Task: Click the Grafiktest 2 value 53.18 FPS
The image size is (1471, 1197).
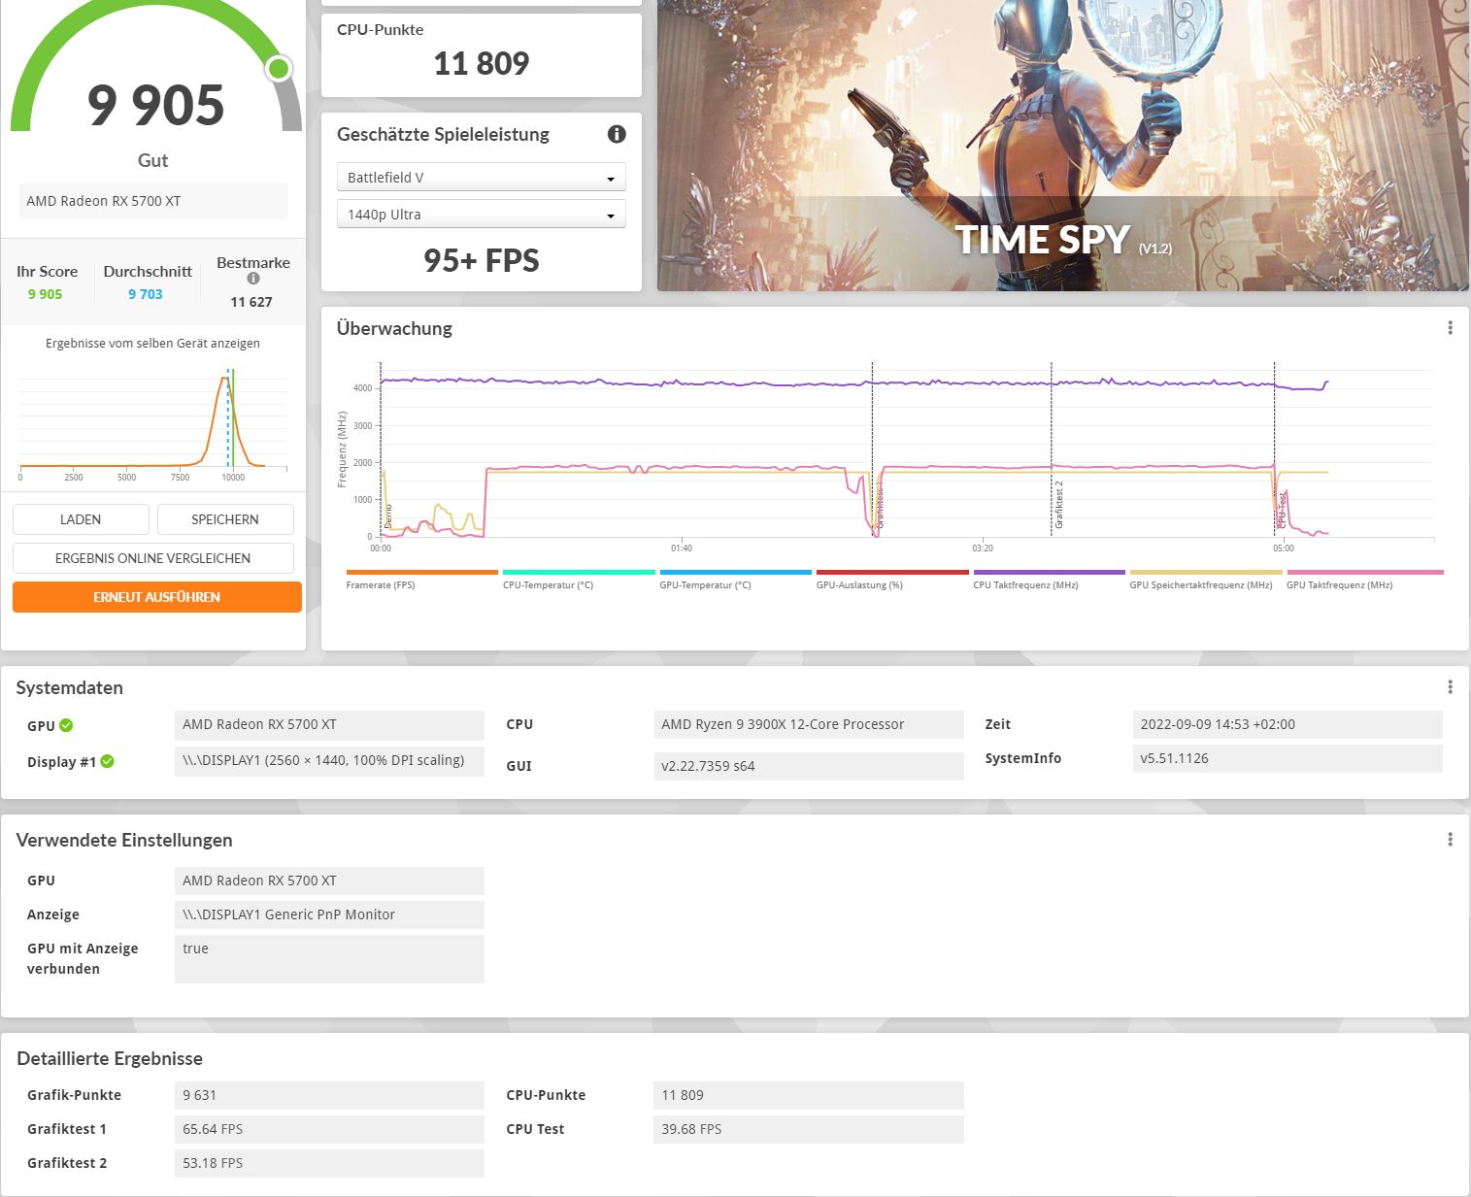Action: pyautogui.click(x=329, y=1163)
